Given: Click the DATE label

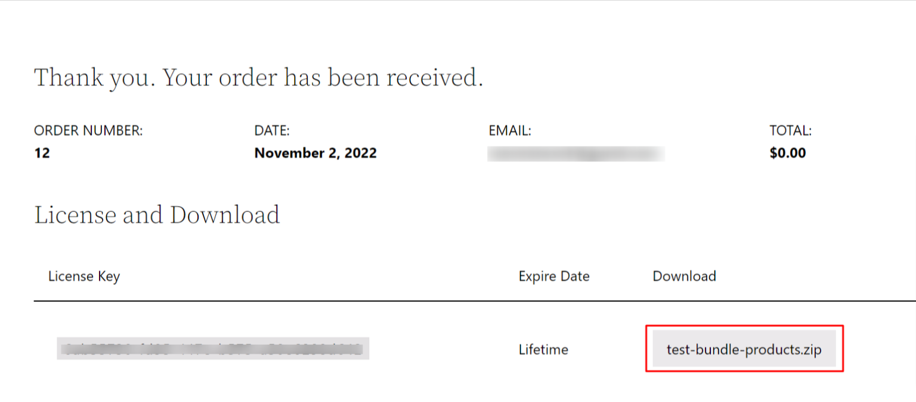Looking at the screenshot, I should pyautogui.click(x=272, y=131).
